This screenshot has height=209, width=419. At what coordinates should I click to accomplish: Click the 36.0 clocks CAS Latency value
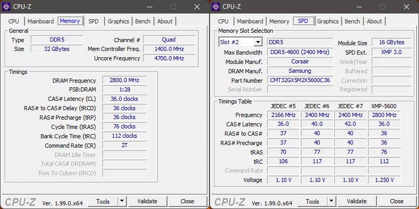(125, 99)
